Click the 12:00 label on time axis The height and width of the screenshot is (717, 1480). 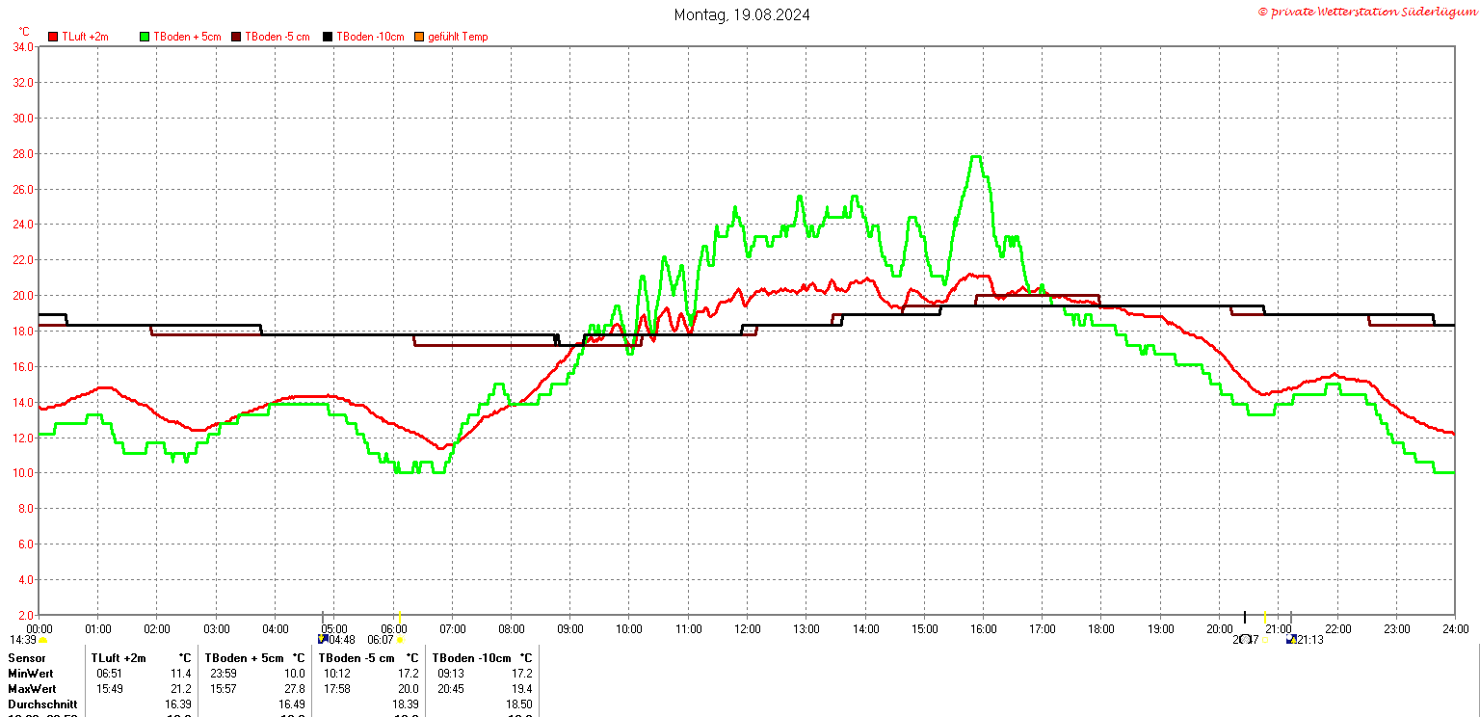tap(748, 629)
